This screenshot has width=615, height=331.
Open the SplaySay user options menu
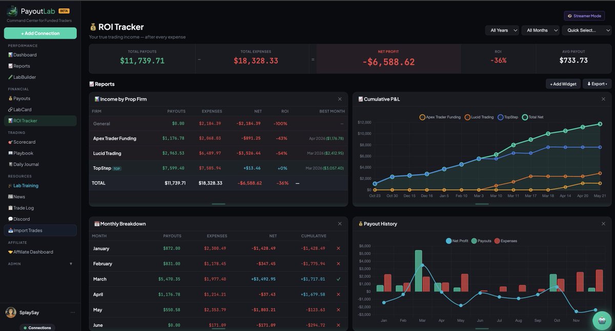click(73, 313)
